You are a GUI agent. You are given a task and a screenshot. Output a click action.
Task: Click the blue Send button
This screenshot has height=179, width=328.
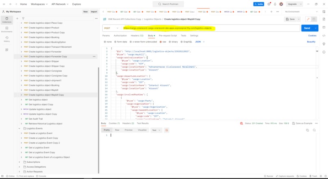click(x=307, y=28)
